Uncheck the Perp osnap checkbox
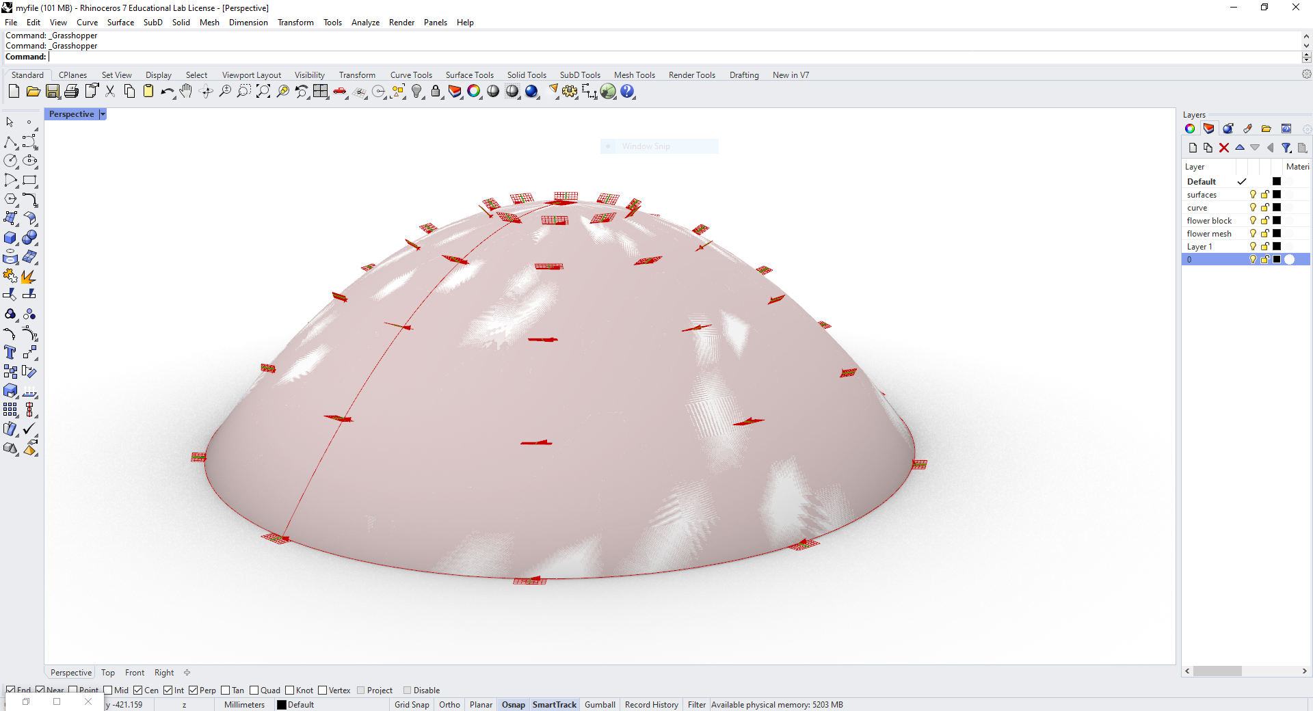 (194, 690)
